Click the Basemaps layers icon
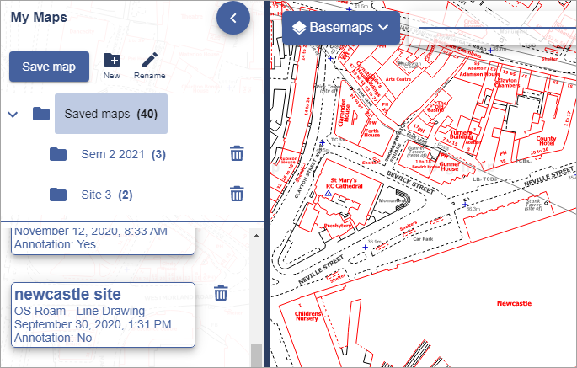The height and width of the screenshot is (368, 577). pos(299,28)
